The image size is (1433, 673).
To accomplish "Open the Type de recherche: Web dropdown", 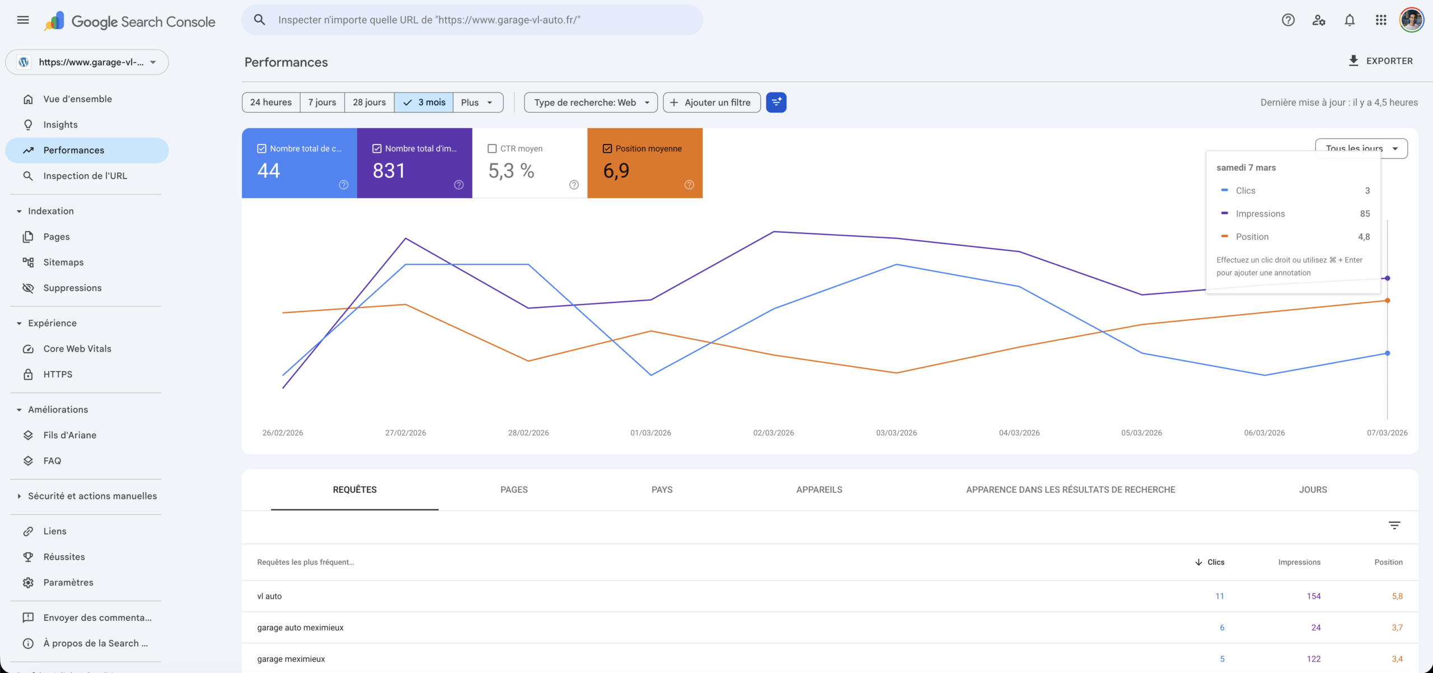I will tap(591, 102).
